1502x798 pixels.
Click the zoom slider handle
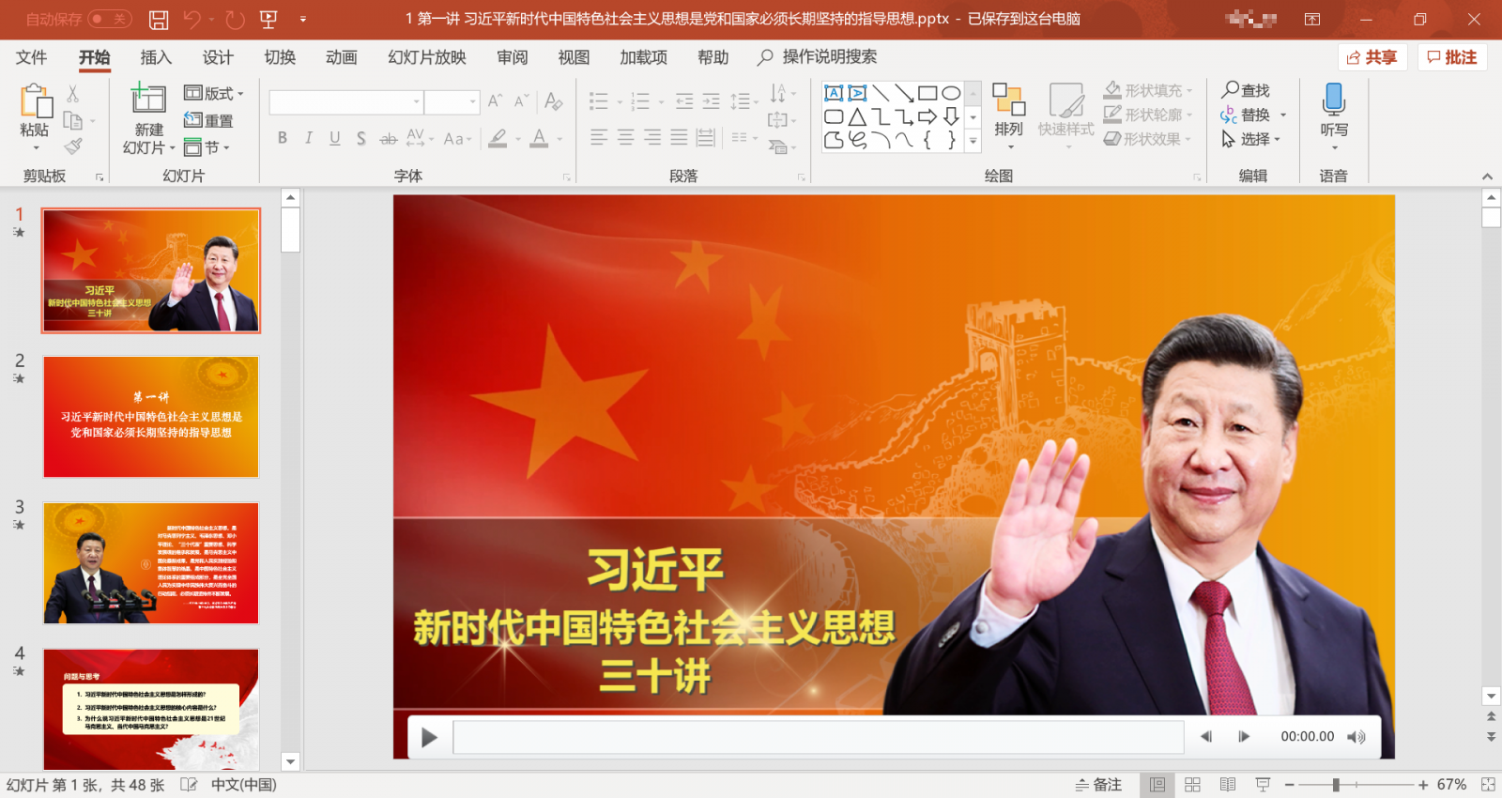1335,785
